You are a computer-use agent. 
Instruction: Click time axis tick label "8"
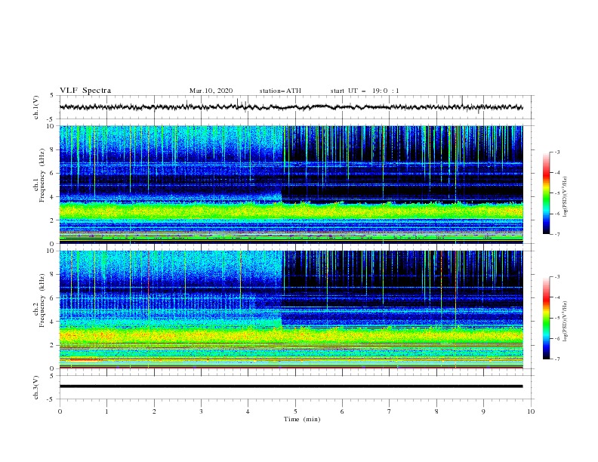pos(436,411)
